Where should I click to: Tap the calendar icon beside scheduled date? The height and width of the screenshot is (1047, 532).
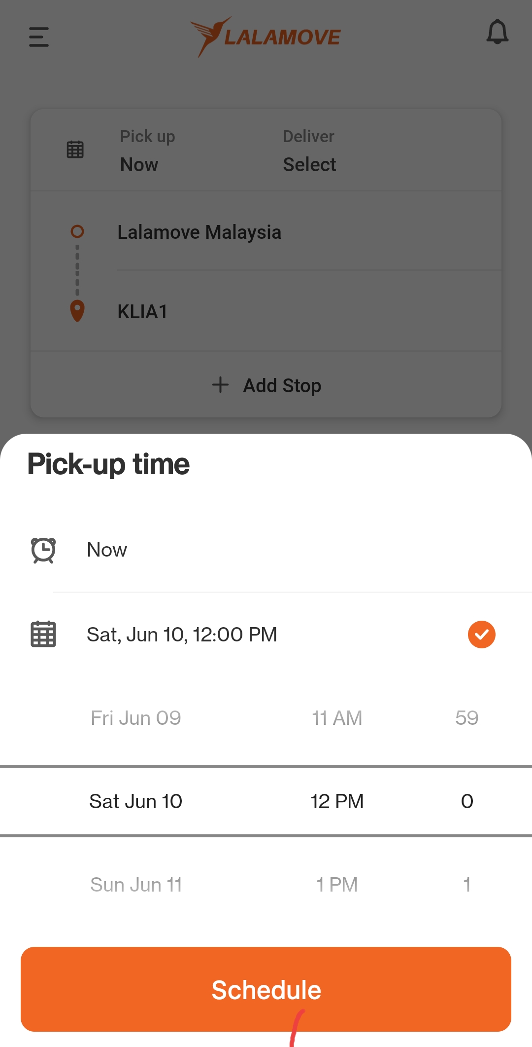click(43, 634)
